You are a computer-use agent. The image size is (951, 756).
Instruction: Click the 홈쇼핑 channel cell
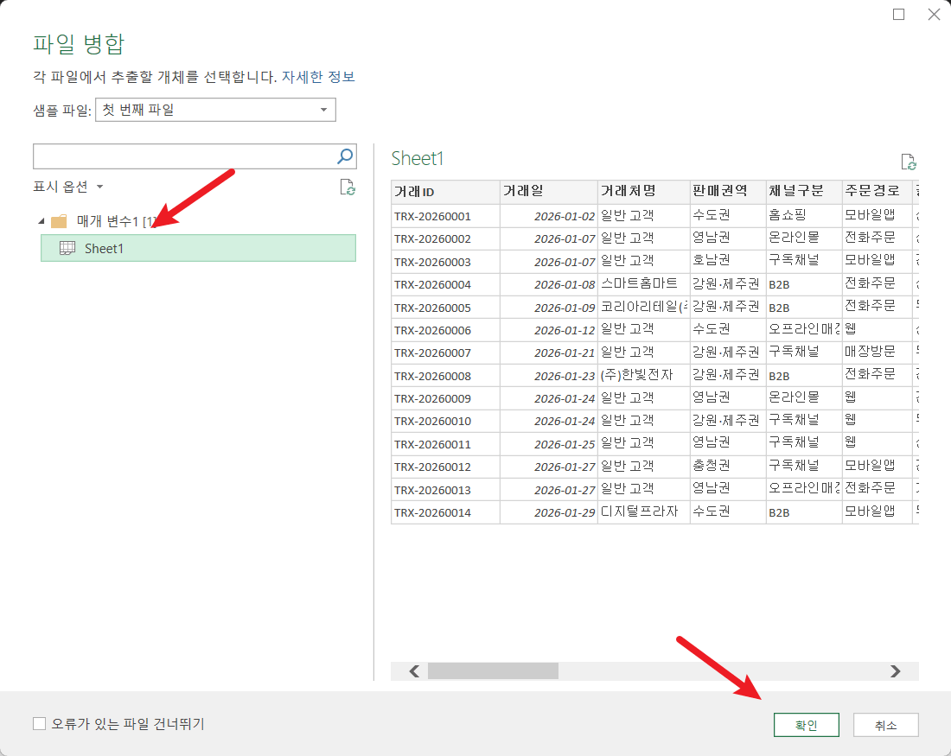coord(804,216)
